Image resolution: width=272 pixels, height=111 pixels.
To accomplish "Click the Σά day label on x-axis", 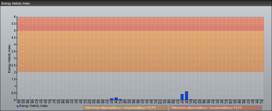I will [x=160, y=102].
